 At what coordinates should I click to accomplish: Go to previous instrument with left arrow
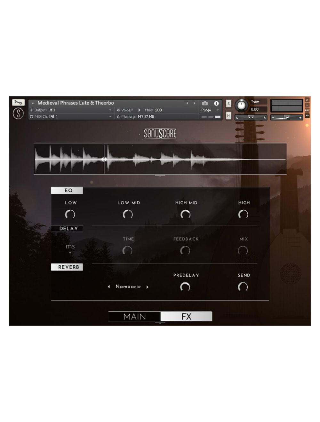pos(188,103)
